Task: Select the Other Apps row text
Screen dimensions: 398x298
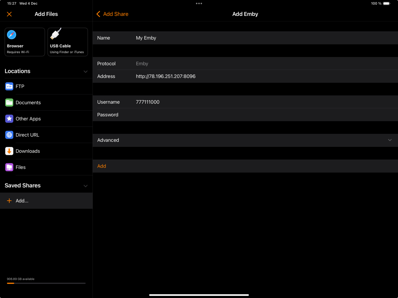Action: [28, 119]
